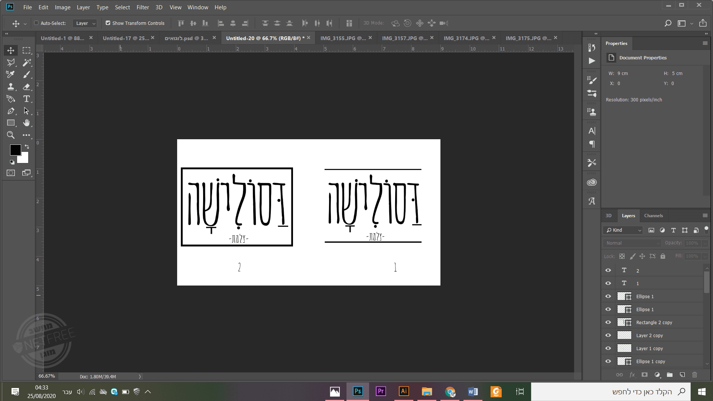Expand the Normal blend mode dropdown

[x=632, y=243]
